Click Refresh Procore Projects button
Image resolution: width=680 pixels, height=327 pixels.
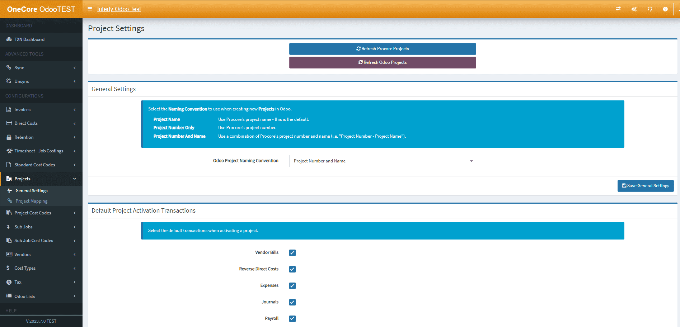pyautogui.click(x=382, y=49)
